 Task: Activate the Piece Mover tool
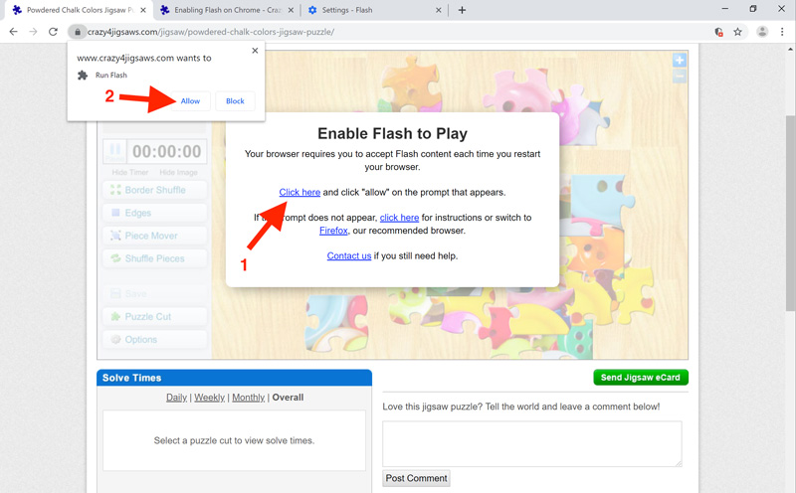[154, 236]
